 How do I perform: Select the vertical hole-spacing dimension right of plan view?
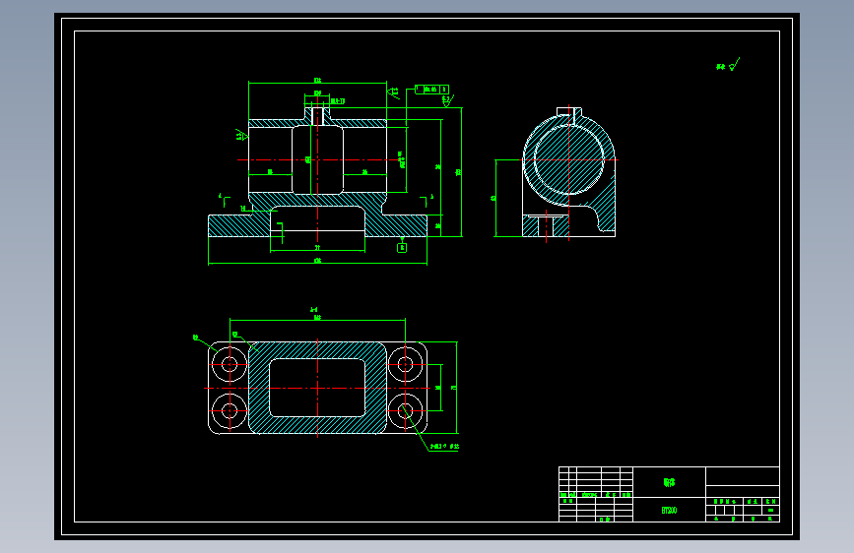[x=439, y=388]
